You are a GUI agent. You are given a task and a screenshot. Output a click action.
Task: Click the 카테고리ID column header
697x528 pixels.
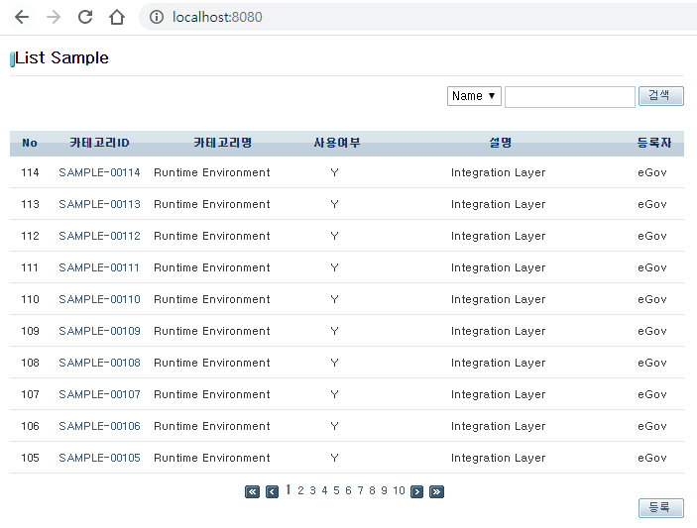tap(99, 143)
